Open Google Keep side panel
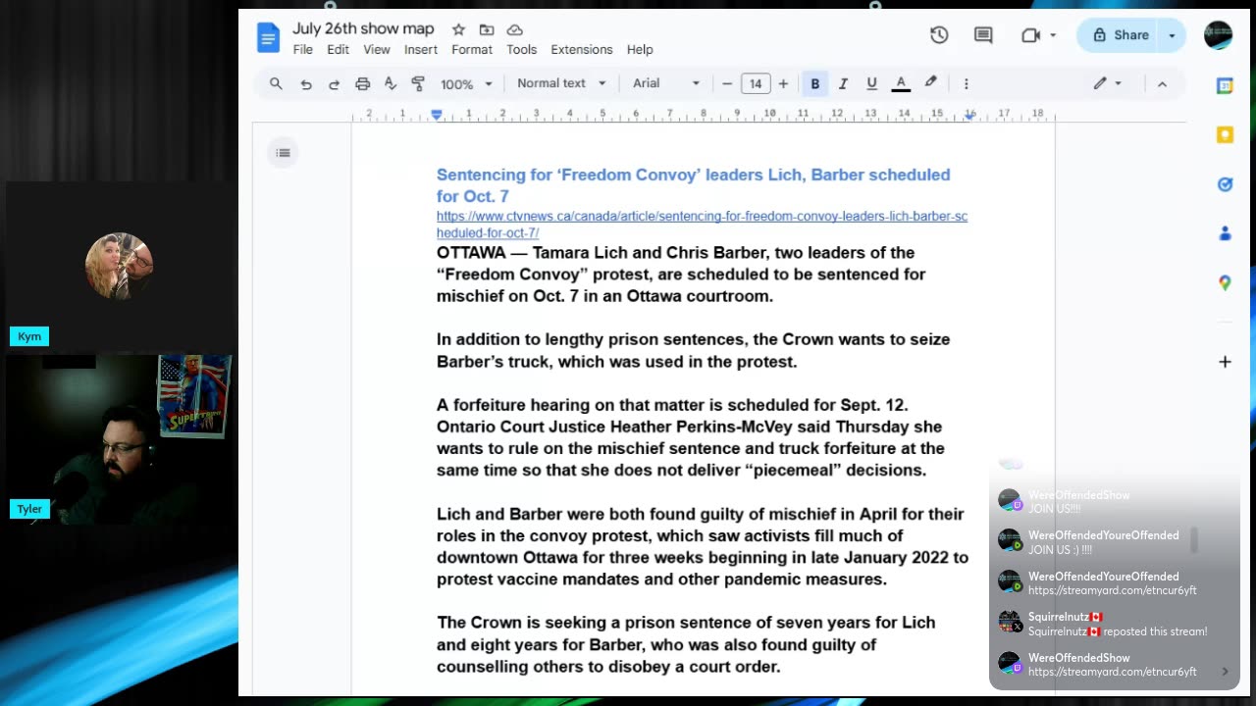 coord(1225,135)
